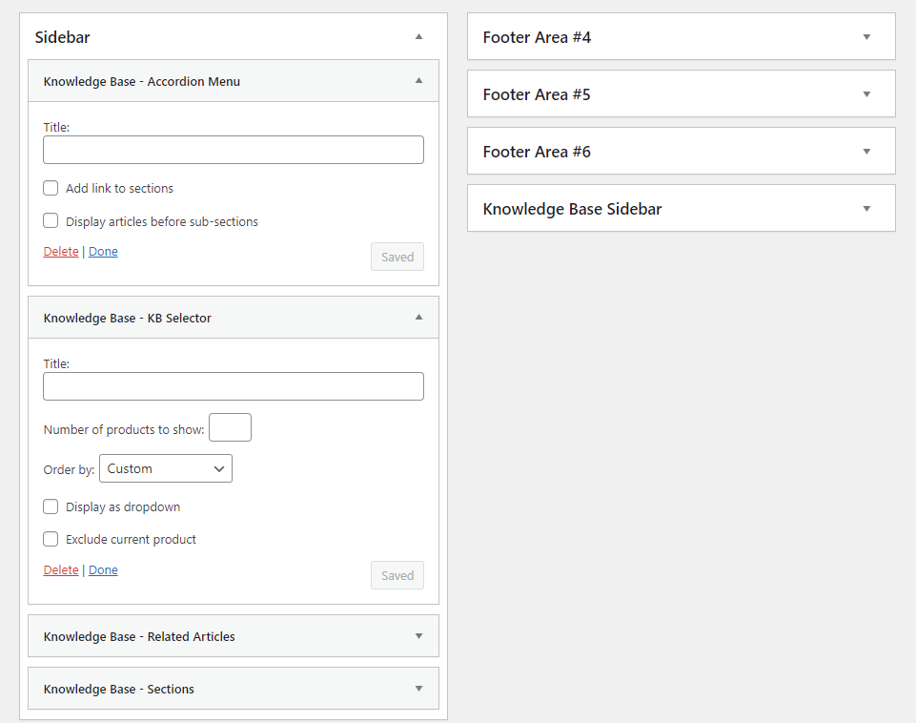
Task: Expand Footer Area #6 panel arrow
Action: click(x=866, y=152)
